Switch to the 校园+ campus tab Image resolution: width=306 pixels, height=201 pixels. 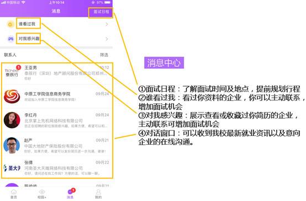tap(42, 194)
